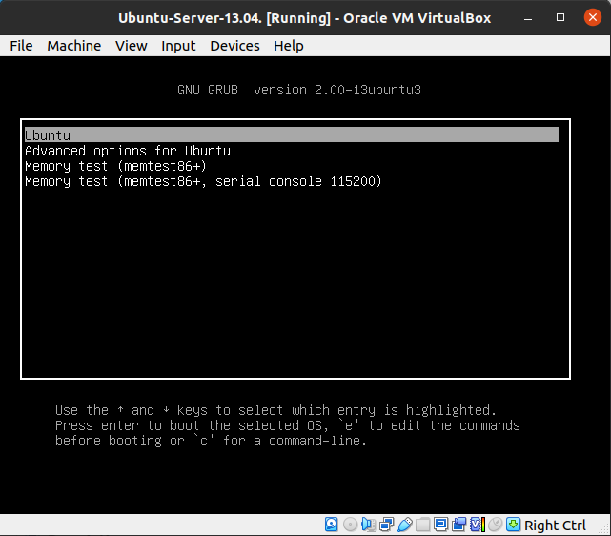
Task: Open the File menu
Action: pos(21,46)
